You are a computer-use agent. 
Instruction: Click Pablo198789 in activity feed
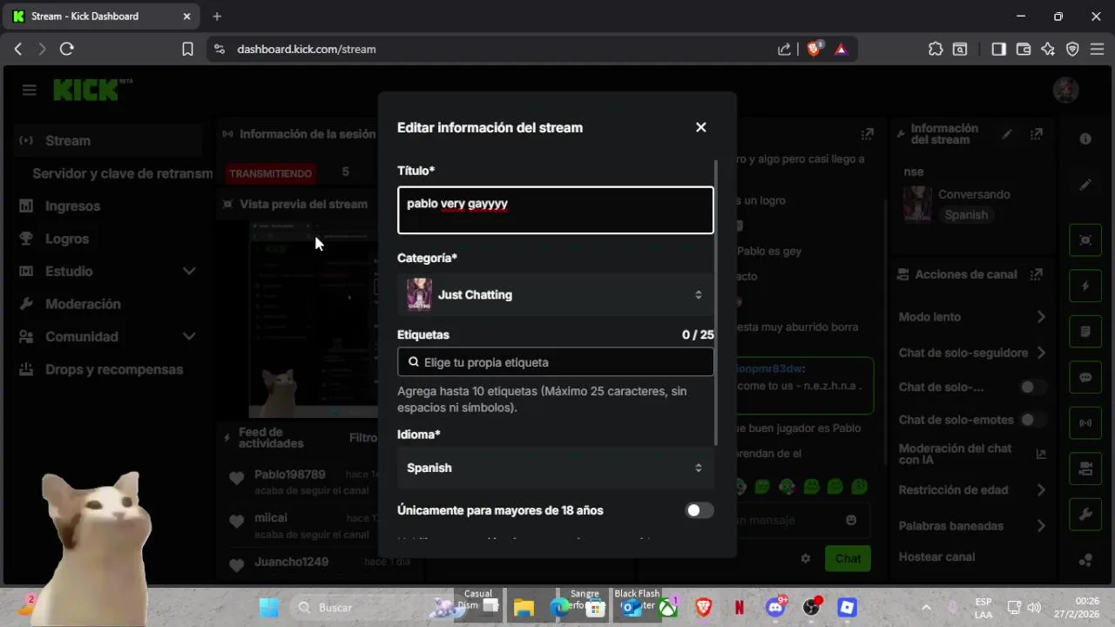[x=290, y=475]
